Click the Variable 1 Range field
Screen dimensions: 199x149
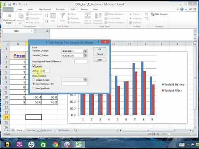pos(72,51)
